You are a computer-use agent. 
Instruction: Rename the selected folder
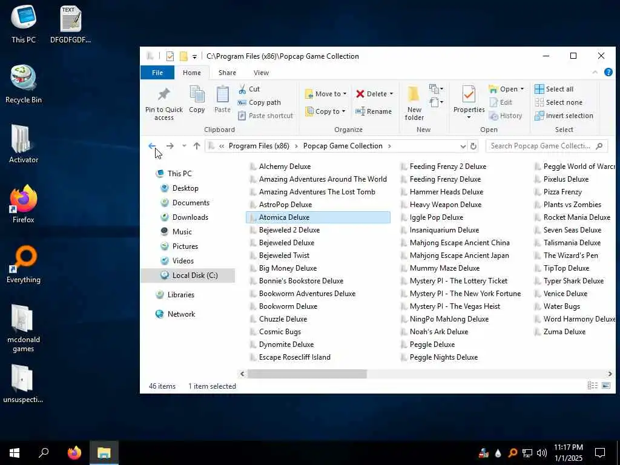tap(374, 111)
